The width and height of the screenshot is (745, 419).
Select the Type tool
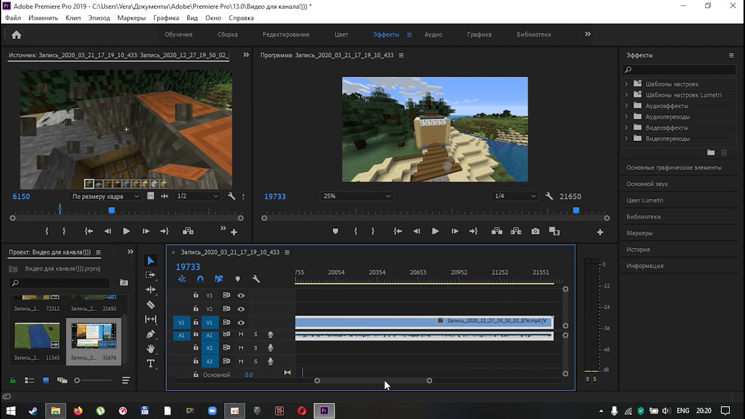[x=151, y=363]
